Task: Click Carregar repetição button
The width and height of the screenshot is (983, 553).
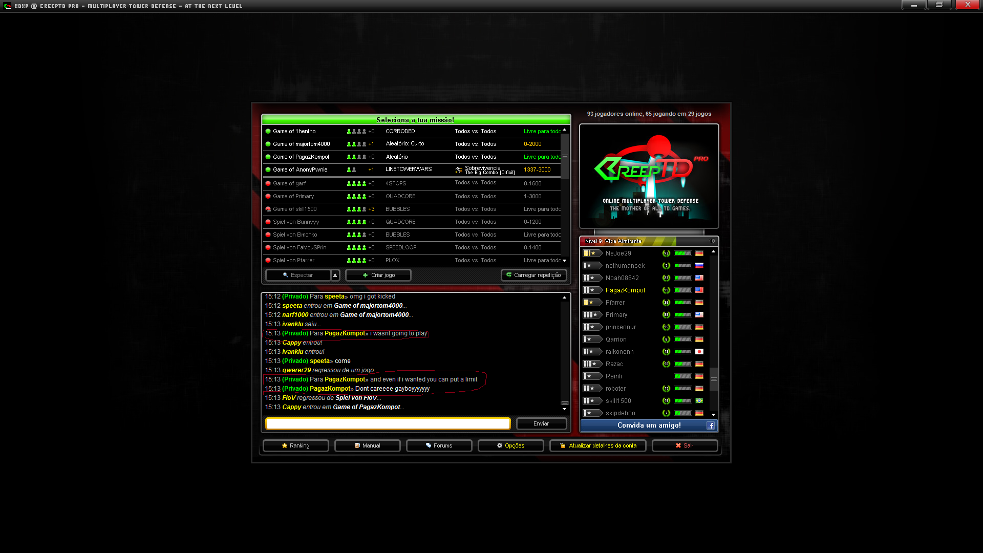Action: click(533, 275)
